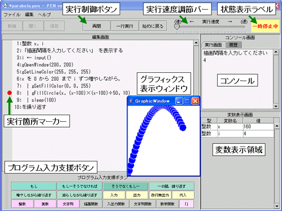The image size is (282, 211).
Task: Click the red execution marker on line 8
Action: click(10, 93)
